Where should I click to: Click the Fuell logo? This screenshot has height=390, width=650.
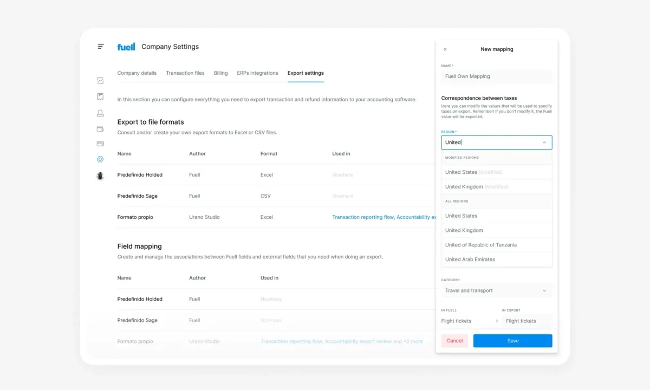pos(126,47)
